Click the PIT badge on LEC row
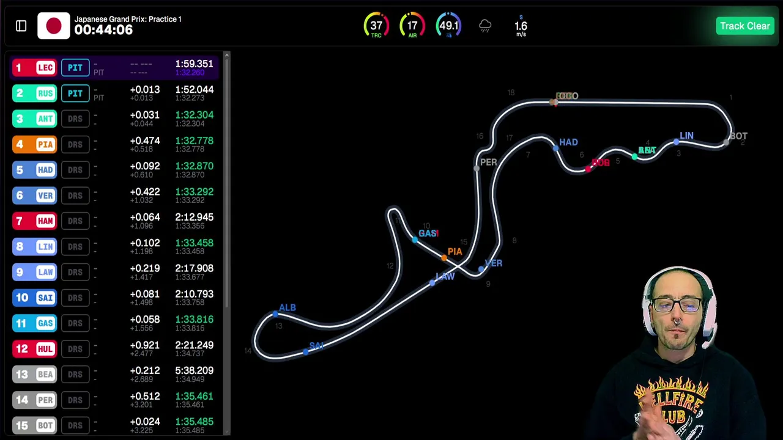Screen dimensions: 783x440 pyautogui.click(x=75, y=67)
